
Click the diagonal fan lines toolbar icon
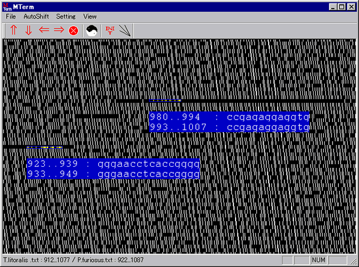tap(125, 30)
